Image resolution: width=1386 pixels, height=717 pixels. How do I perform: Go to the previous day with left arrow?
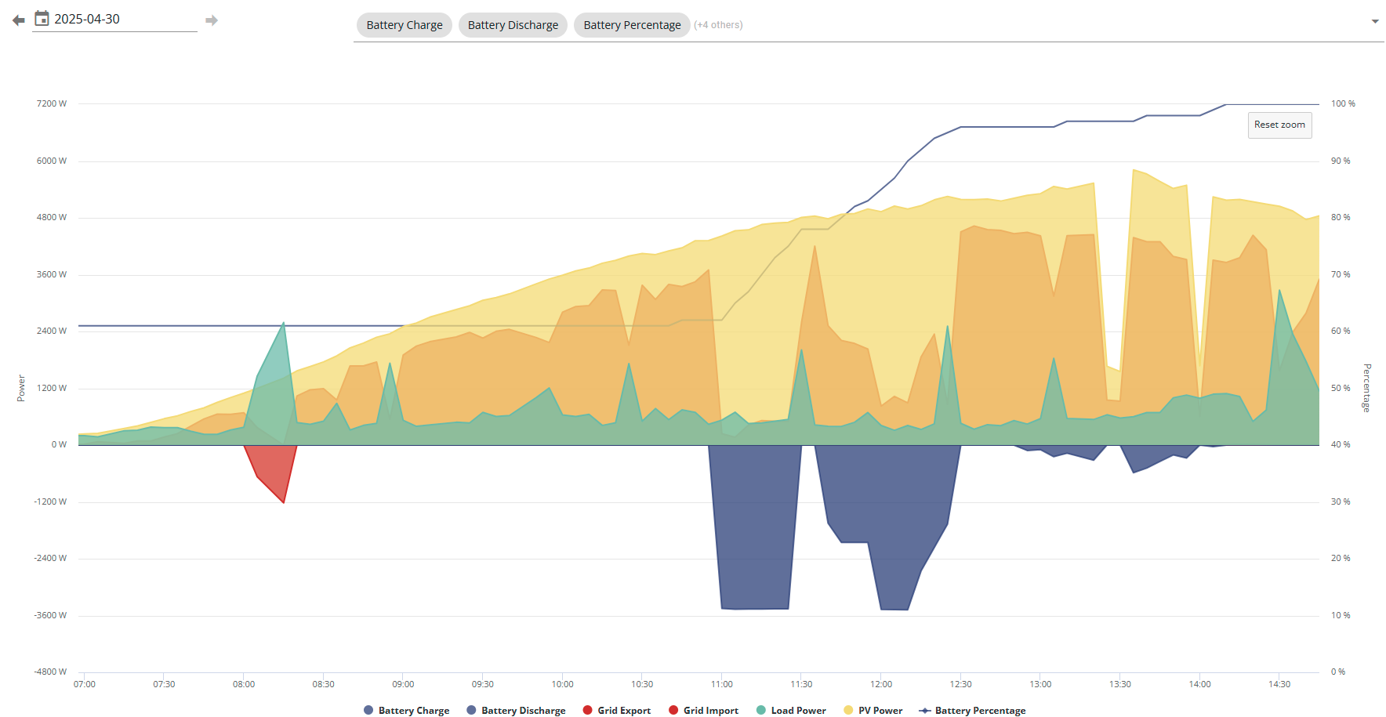19,20
